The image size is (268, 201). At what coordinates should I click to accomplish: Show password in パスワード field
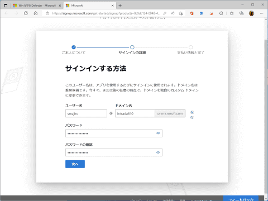click(x=158, y=133)
